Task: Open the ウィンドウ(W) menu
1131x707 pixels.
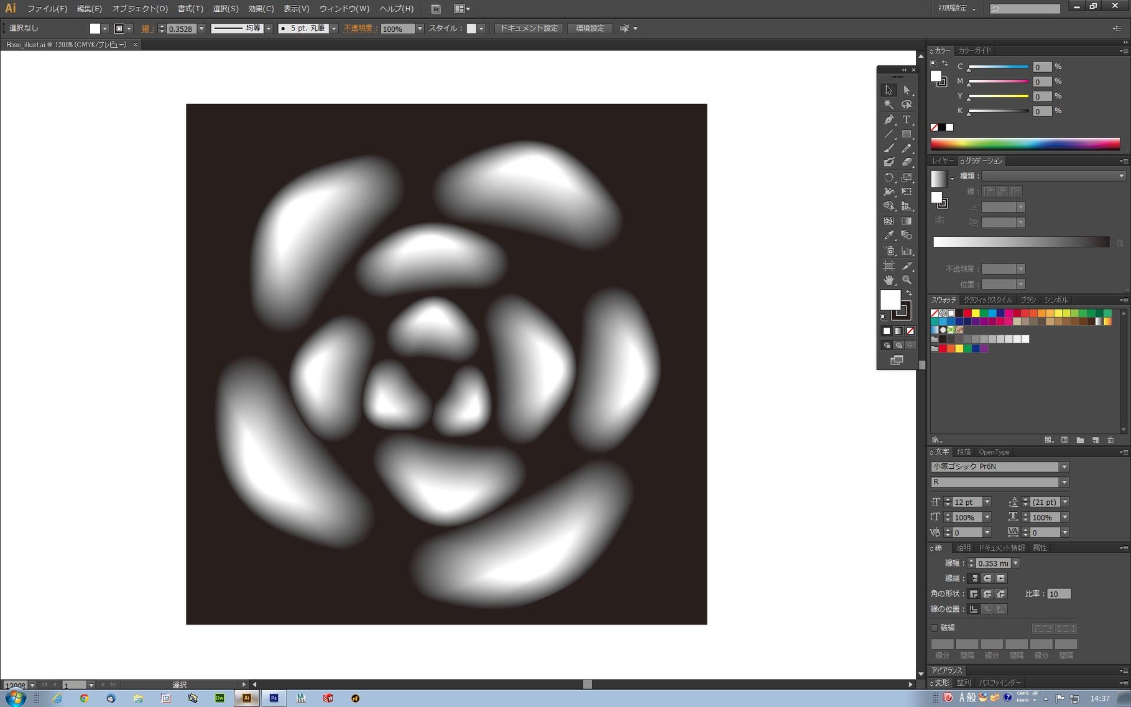Action: (x=344, y=9)
